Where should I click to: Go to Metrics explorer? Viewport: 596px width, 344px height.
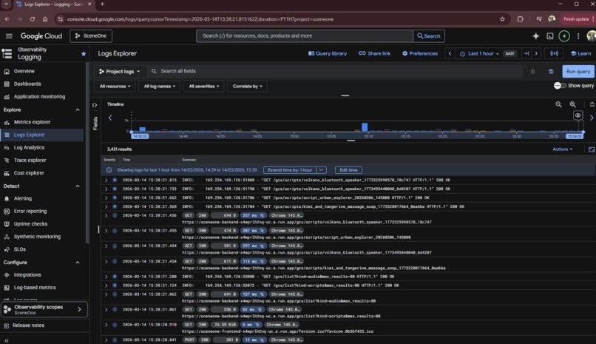(33, 122)
